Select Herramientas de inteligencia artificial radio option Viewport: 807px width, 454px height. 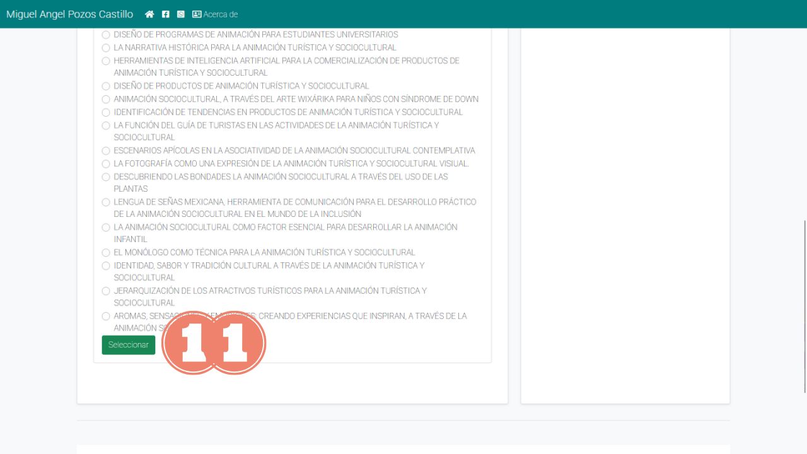(106, 61)
